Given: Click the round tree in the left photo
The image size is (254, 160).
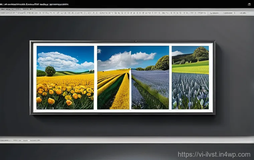Looking at the screenshot, I should pos(50,70).
